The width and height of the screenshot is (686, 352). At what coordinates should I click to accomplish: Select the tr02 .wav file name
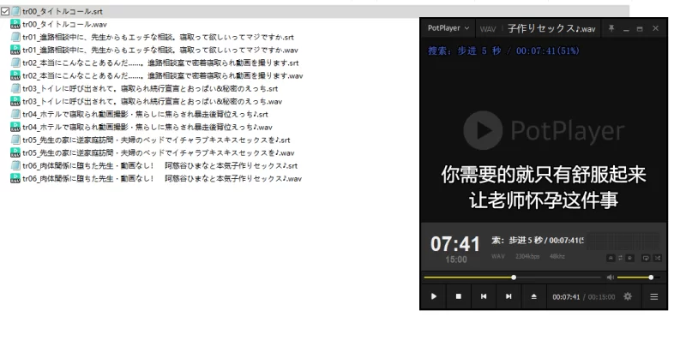pos(163,75)
